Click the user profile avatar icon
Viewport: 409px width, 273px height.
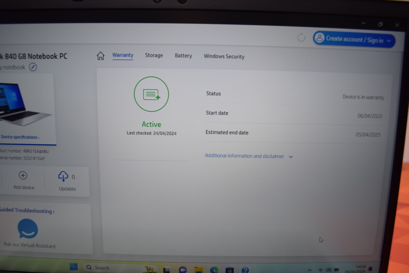(x=319, y=38)
